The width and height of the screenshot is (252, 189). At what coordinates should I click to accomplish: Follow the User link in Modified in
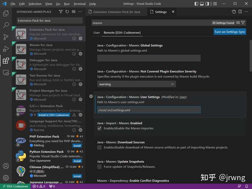[182, 97]
